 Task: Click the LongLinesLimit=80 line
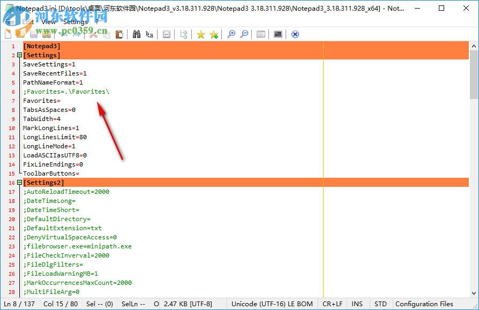pos(55,137)
